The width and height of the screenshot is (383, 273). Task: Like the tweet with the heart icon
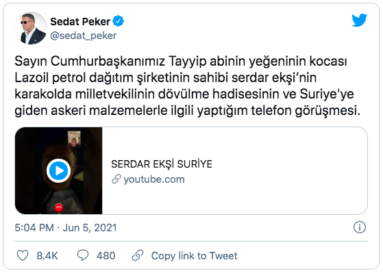23,255
